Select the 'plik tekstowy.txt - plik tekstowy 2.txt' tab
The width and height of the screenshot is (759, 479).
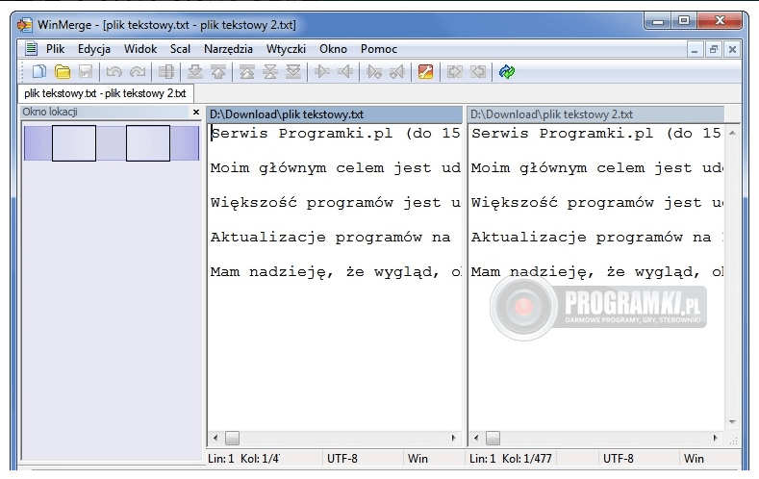coord(106,93)
